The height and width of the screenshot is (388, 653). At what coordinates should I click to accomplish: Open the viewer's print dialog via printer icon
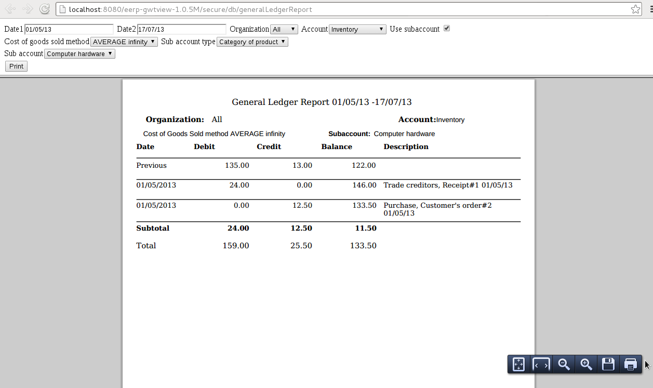coord(631,364)
